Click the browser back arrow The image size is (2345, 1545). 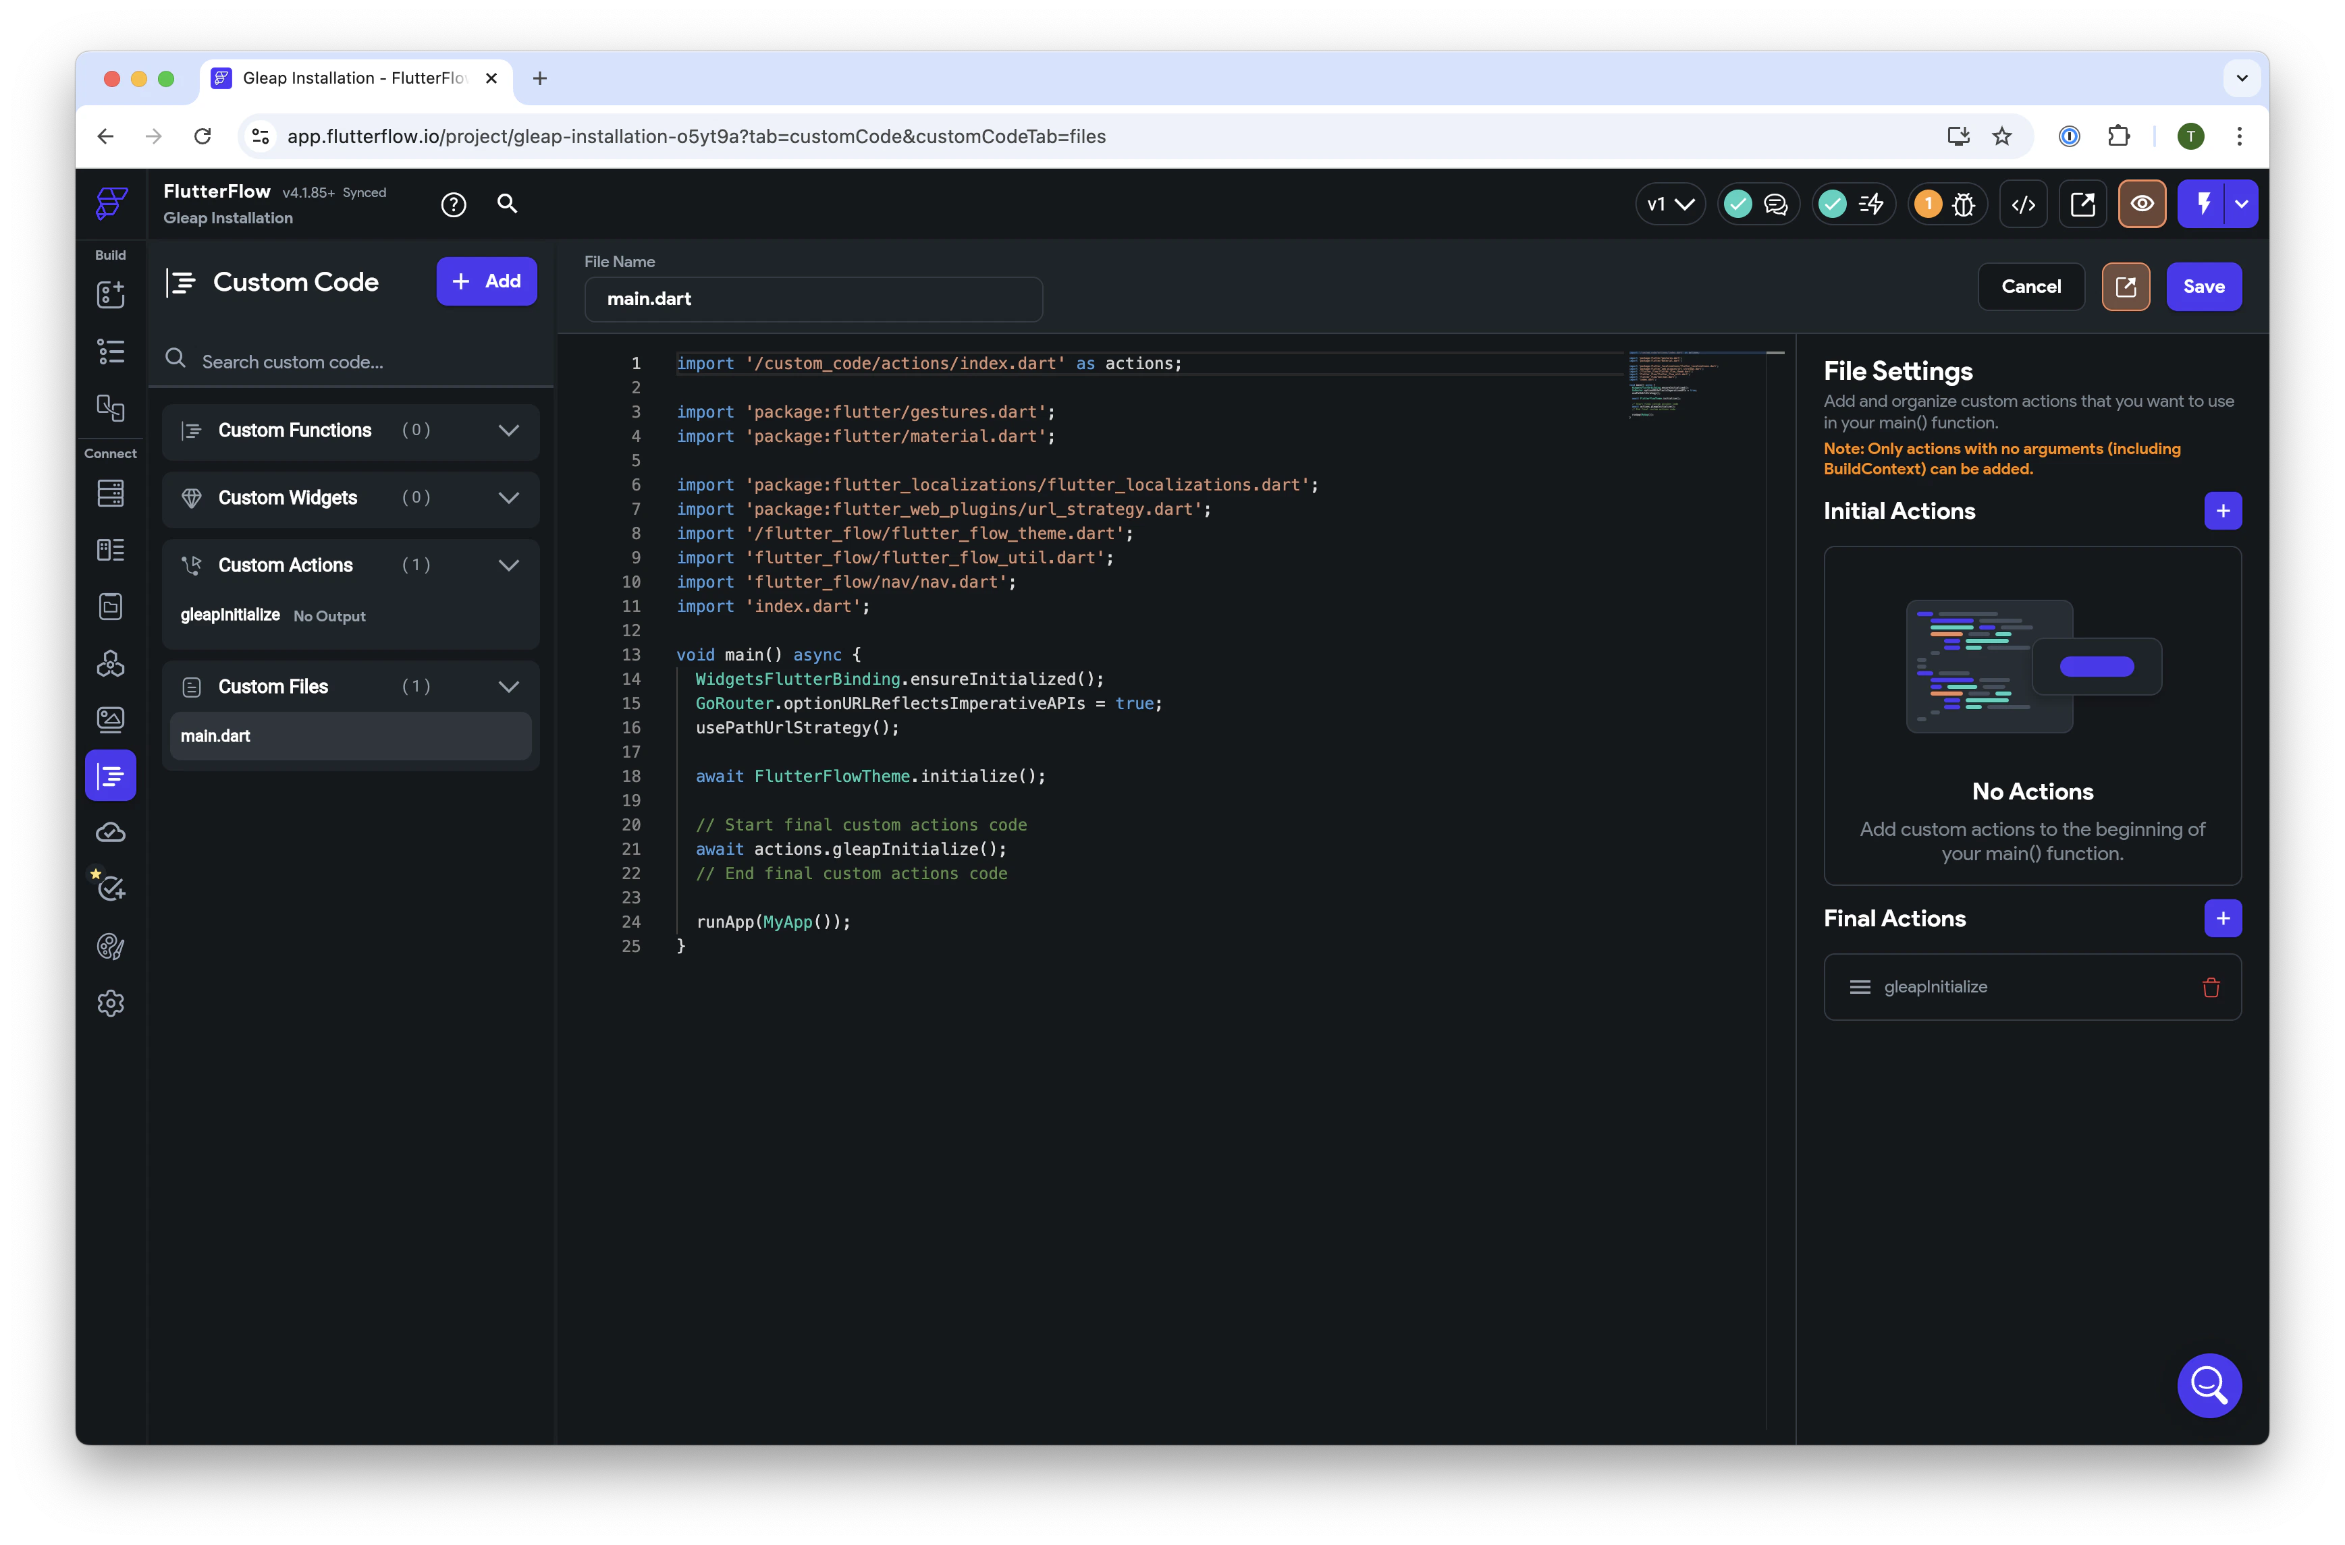tap(105, 137)
